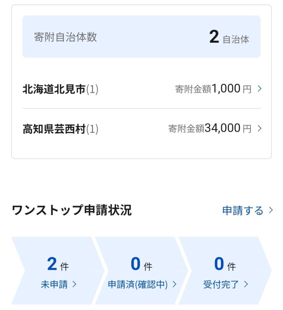Screen dimensions: 283x310
Task: Click the chevron beside 寄附金額34,000円
Action: pyautogui.click(x=259, y=129)
